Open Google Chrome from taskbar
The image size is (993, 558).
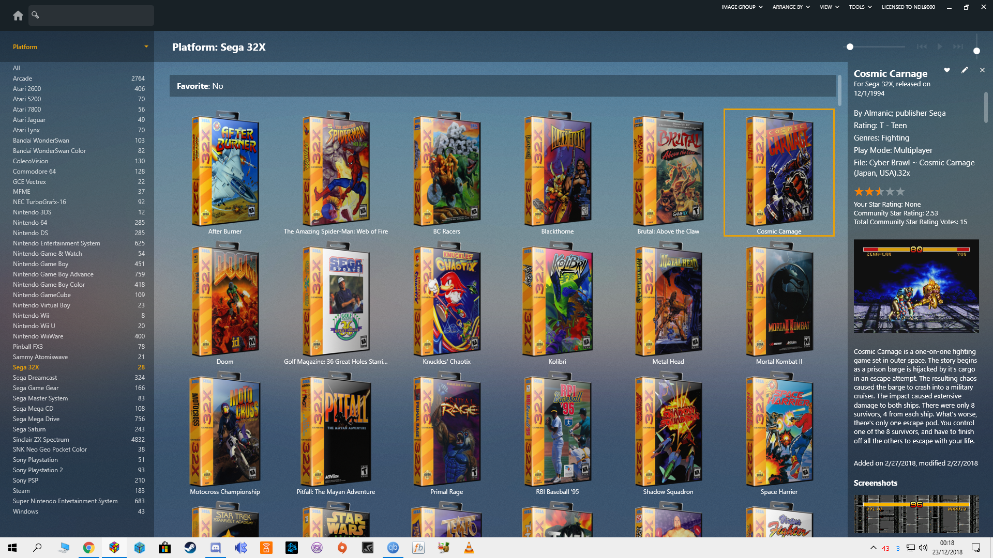88,548
